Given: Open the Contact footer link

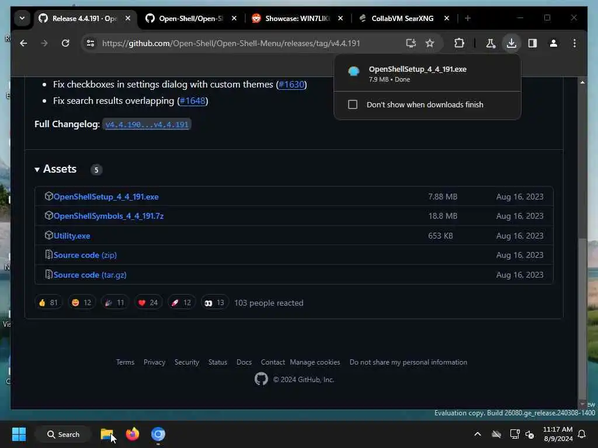Looking at the screenshot, I should point(273,362).
